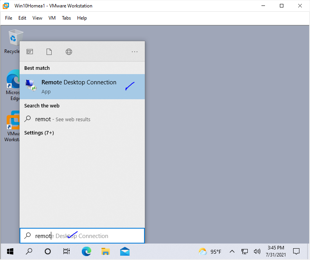This screenshot has height=260, width=310.
Task: Expand the Settings (7+) results group
Action: click(39, 133)
